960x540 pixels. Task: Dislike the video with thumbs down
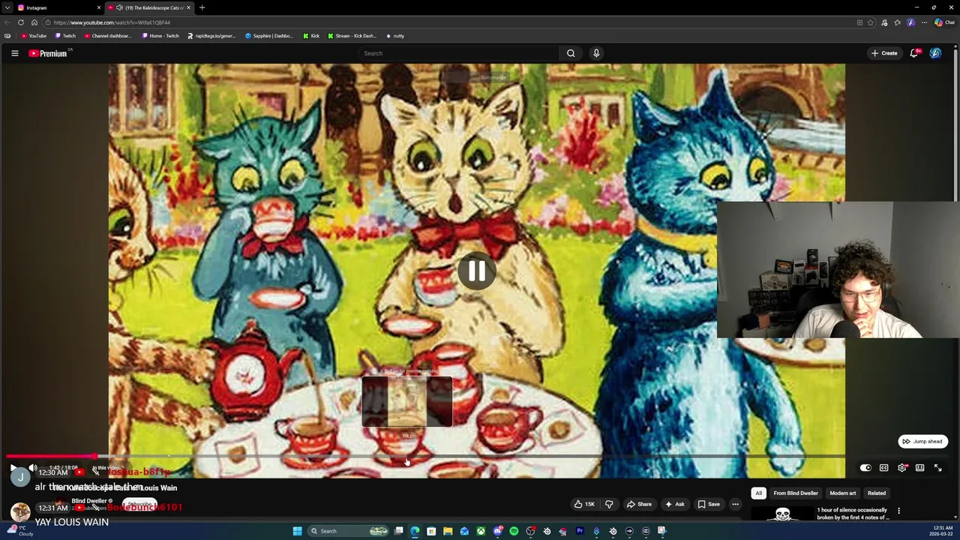click(609, 504)
